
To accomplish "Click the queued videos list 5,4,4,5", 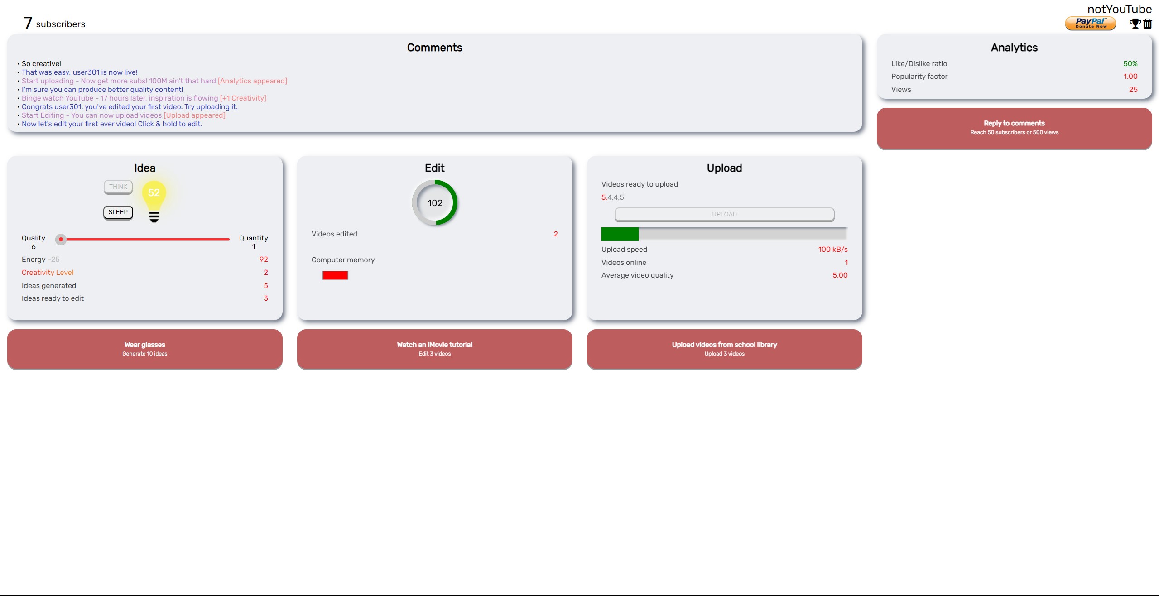I will [x=612, y=197].
